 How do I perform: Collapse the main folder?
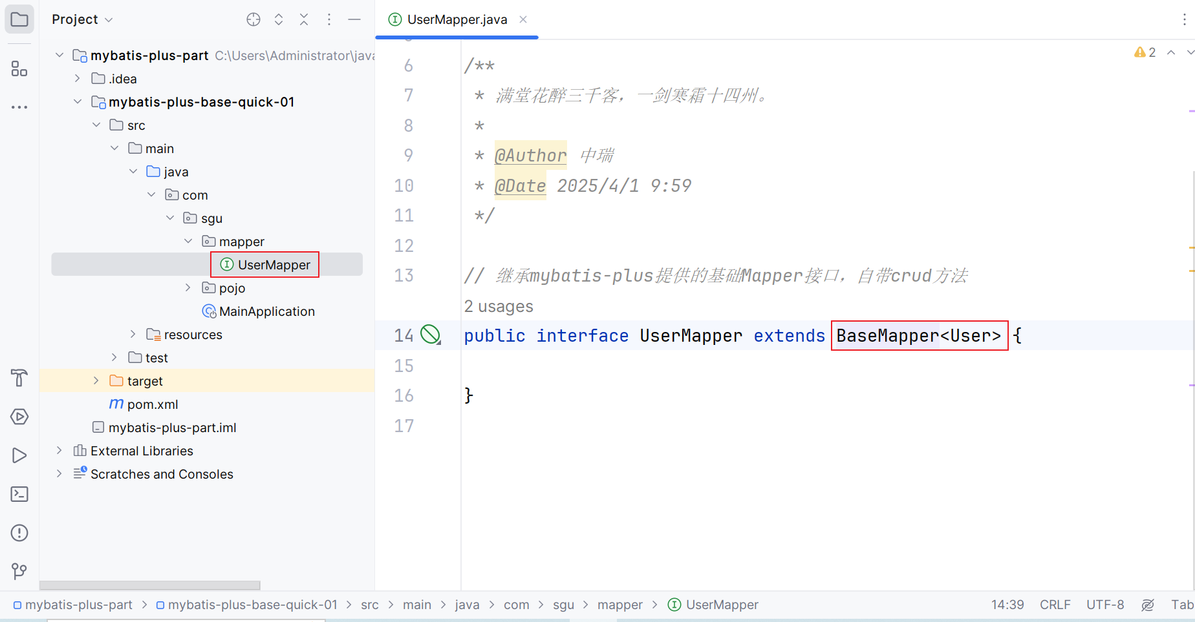pyautogui.click(x=114, y=149)
